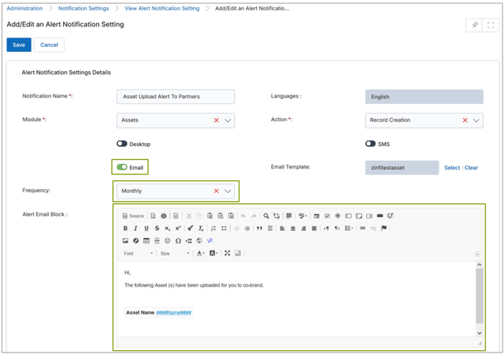Image resolution: width=504 pixels, height=354 pixels.
Task: Enable the Desktop notification toggle
Action: (122, 144)
